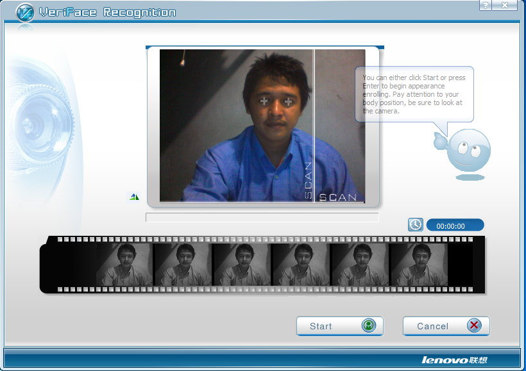Screen dimensions: 526x371
Task: Click the red X icon on Cancel
Action: tap(474, 325)
